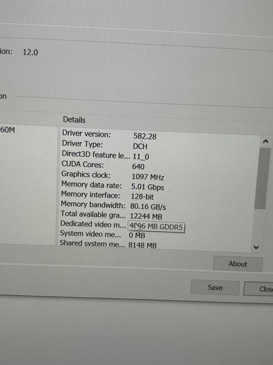Click the 12.0 version value
This screenshot has width=273, height=365.
pos(30,52)
